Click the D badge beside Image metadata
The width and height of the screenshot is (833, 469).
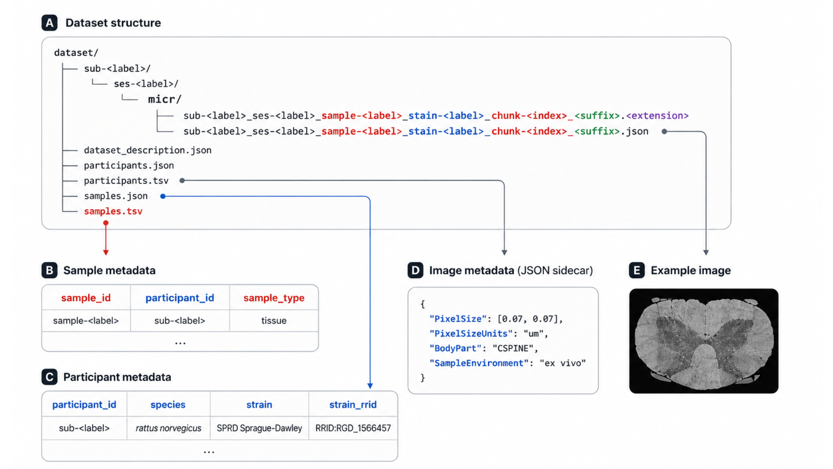tap(415, 270)
